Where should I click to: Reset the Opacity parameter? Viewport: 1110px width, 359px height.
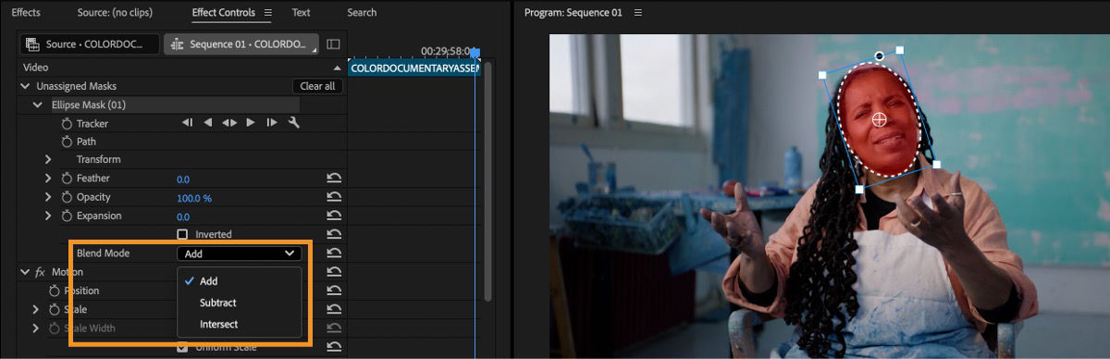pos(334,197)
